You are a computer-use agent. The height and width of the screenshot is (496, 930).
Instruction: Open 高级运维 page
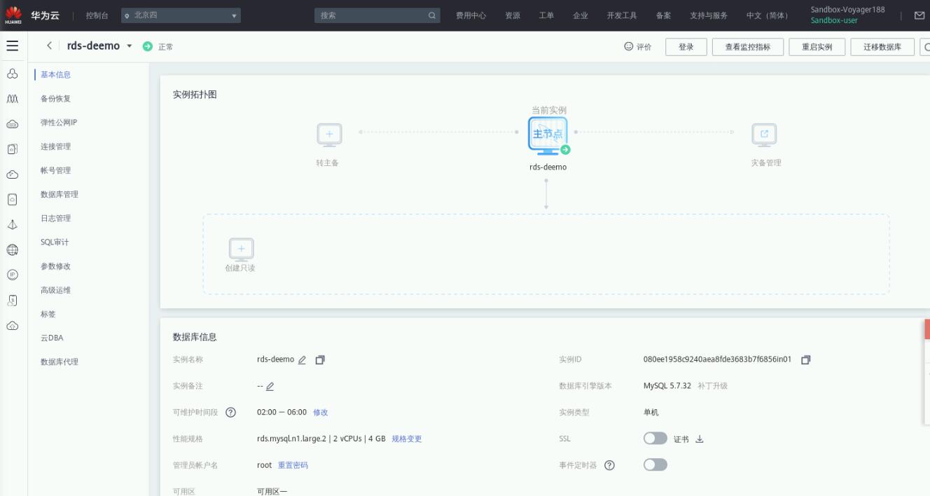pyautogui.click(x=56, y=290)
